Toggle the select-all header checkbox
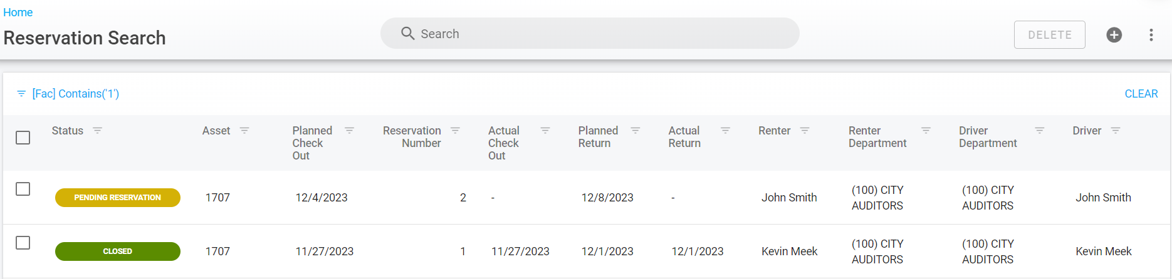 [x=23, y=138]
